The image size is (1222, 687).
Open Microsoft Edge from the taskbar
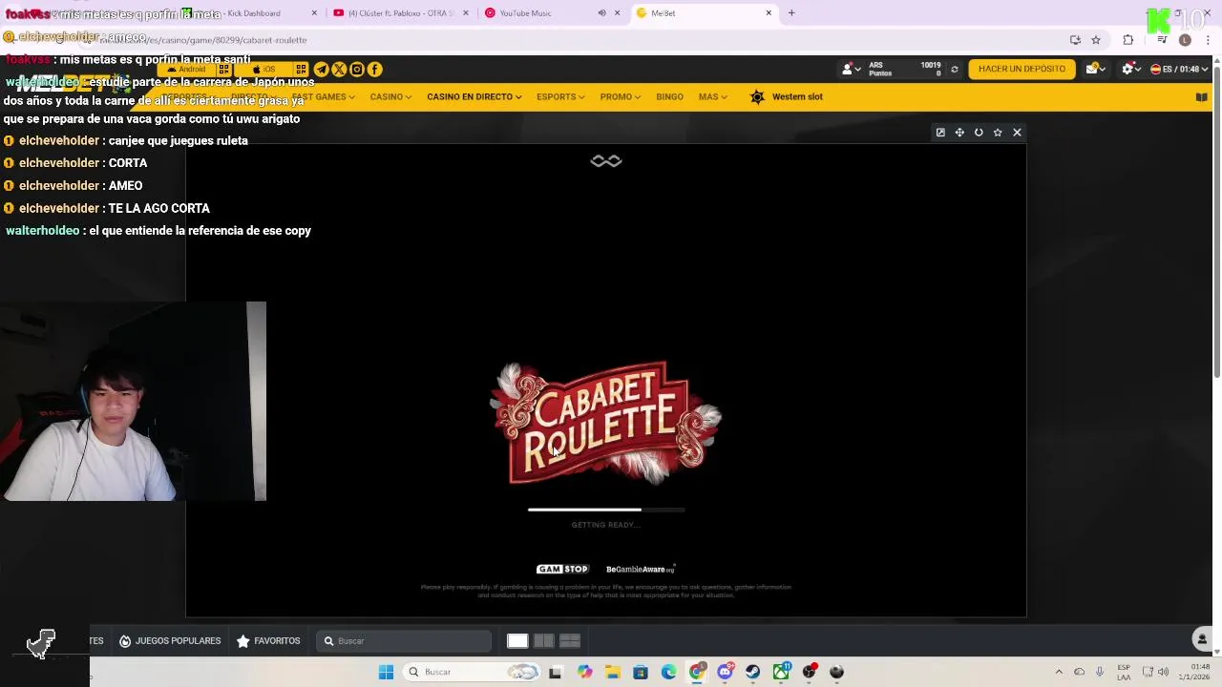(x=668, y=672)
